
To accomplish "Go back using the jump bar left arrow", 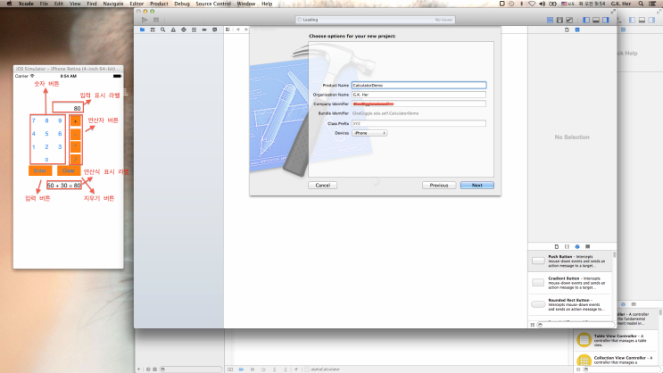I will pyautogui.click(x=238, y=29).
